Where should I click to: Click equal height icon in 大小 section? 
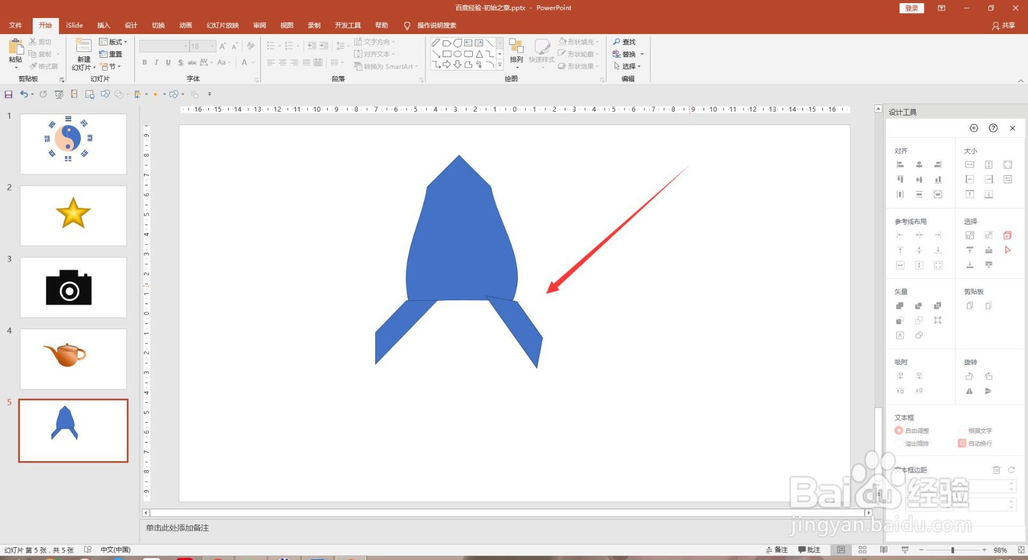pos(989,165)
